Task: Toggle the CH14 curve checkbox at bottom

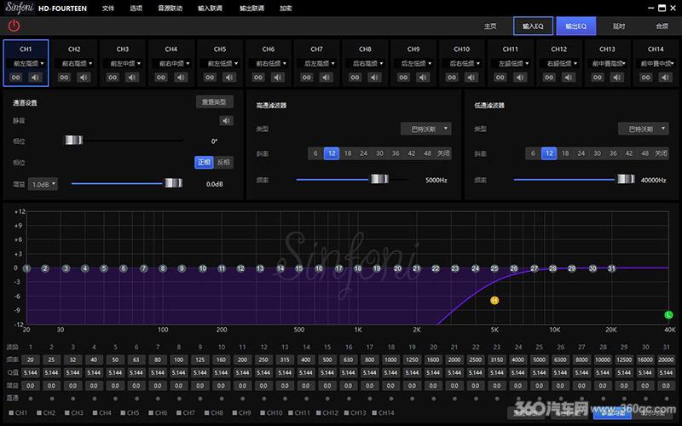Action: pos(374,412)
